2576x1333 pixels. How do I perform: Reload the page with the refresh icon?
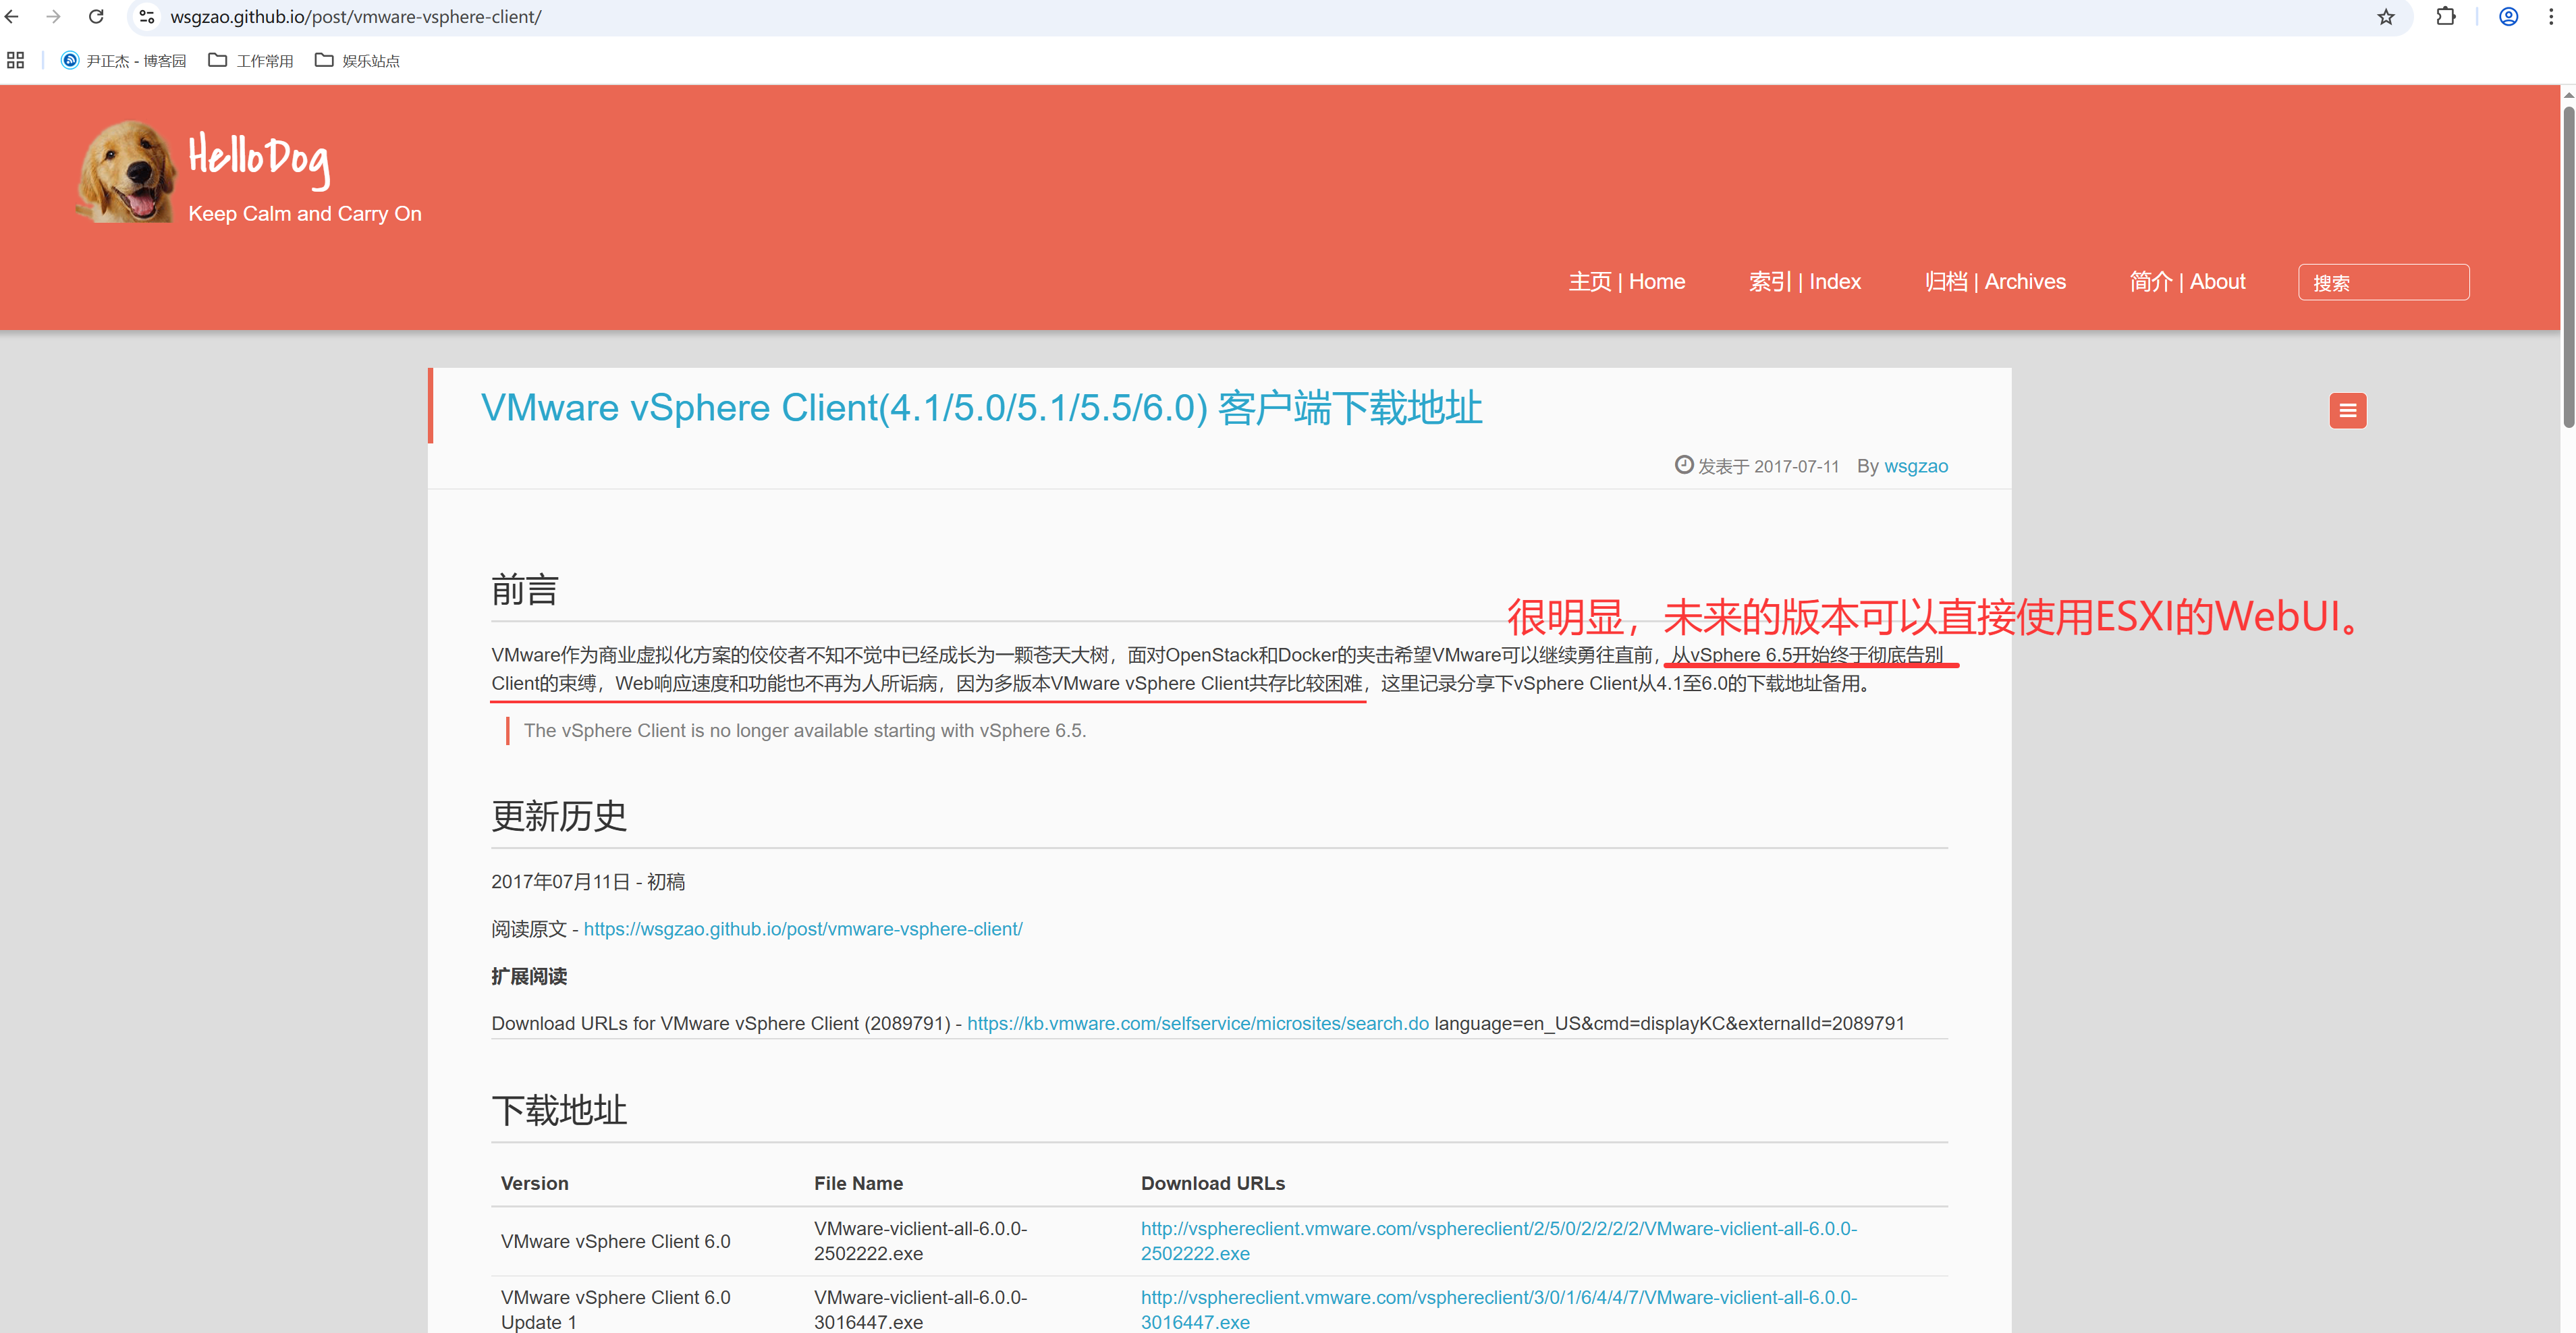(96, 17)
